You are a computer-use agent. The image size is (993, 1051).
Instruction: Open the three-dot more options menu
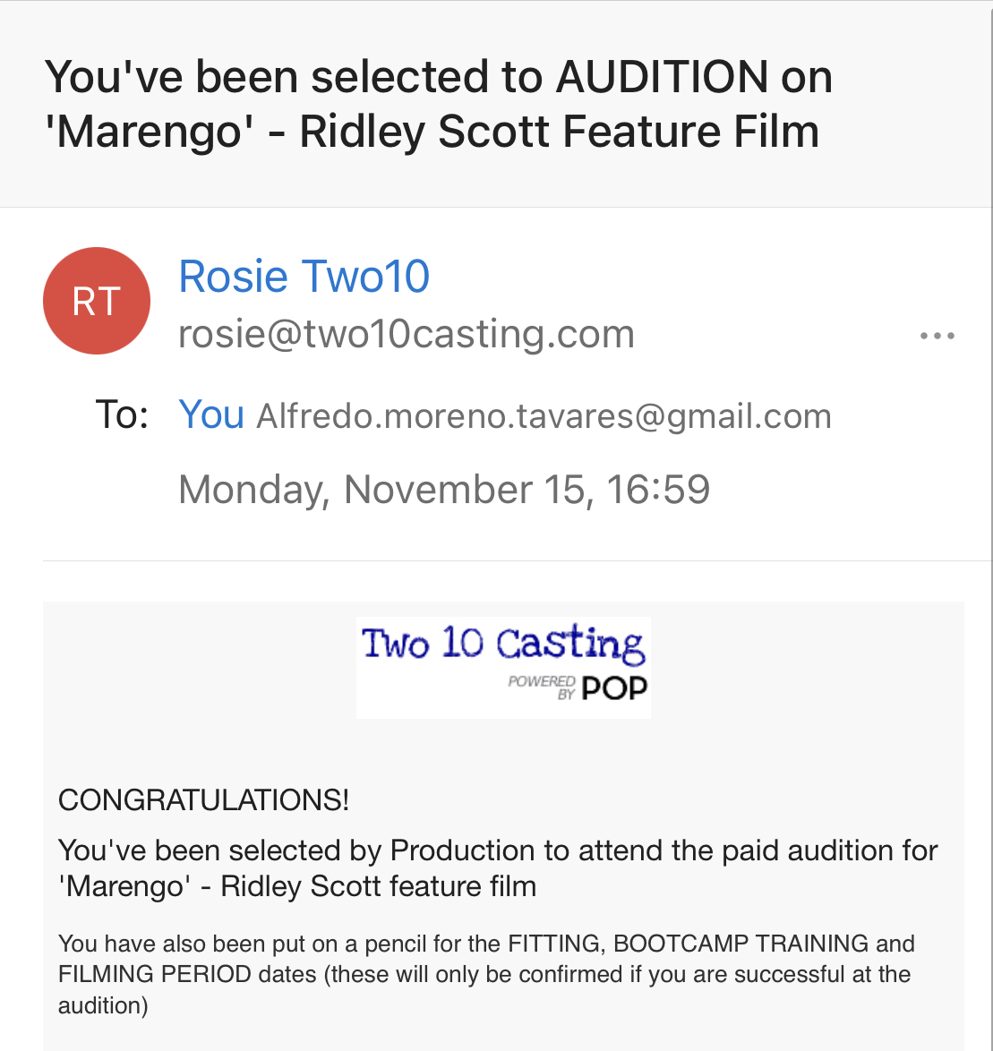[937, 337]
